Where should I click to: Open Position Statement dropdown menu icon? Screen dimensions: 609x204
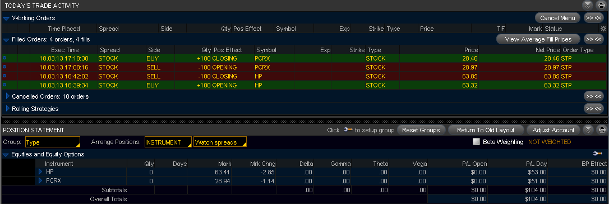point(588,130)
